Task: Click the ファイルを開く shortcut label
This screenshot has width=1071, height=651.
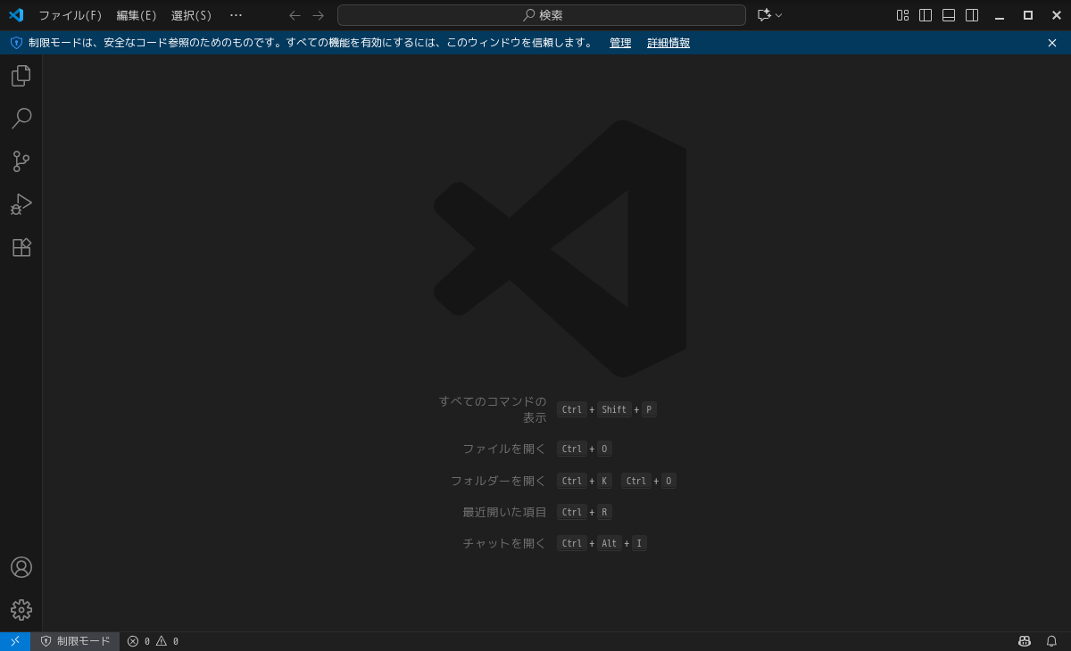Action: click(x=504, y=449)
